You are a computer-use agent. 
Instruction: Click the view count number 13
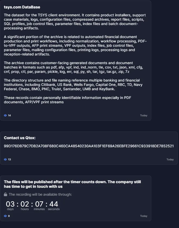[10, 160]
